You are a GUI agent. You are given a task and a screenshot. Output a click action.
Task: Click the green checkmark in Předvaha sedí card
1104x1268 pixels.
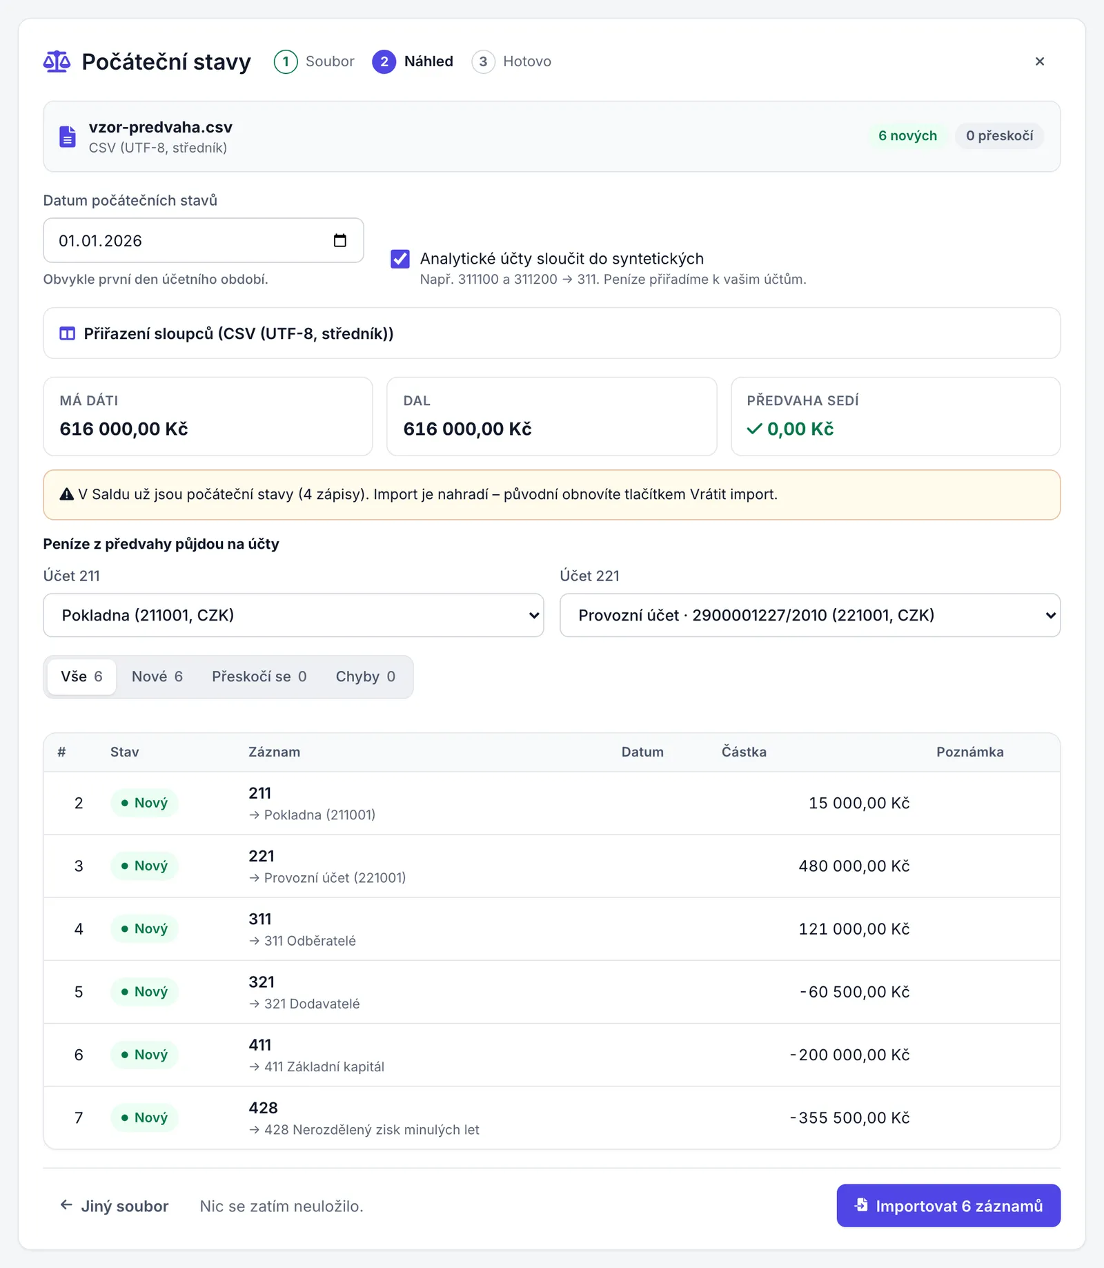coord(754,429)
